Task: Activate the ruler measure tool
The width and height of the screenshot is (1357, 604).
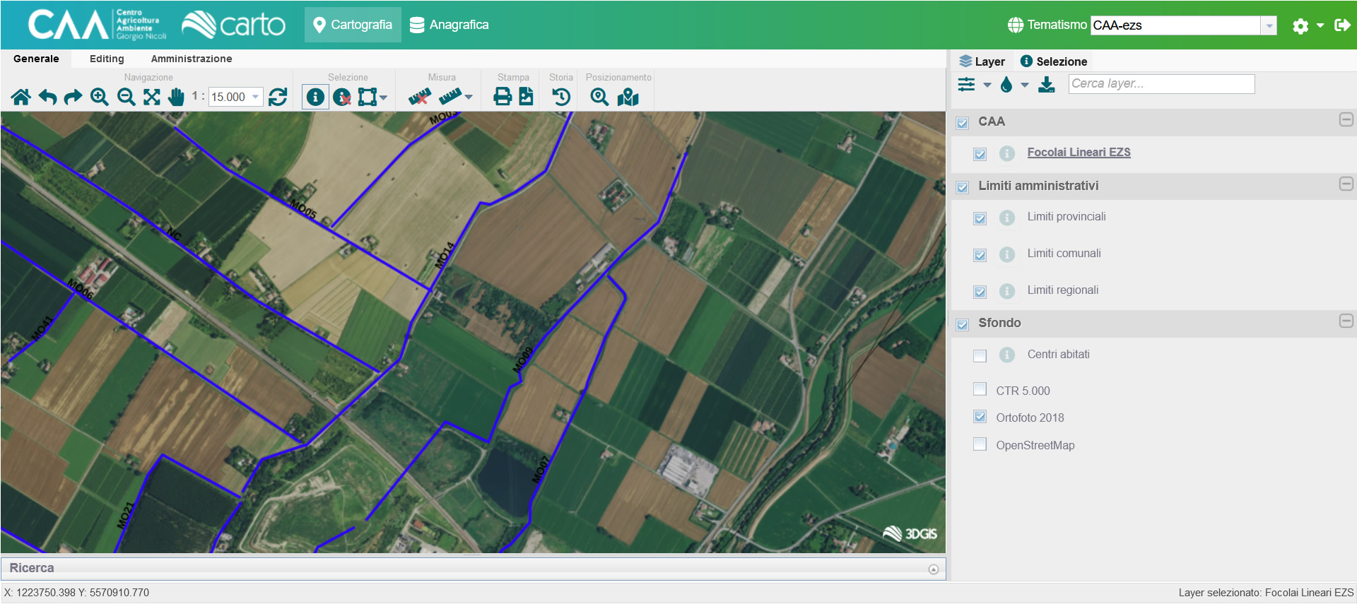Action: coord(450,97)
